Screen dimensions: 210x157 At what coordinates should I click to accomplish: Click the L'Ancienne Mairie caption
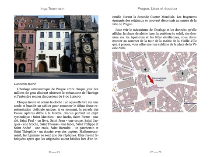[x=25, y=84]
